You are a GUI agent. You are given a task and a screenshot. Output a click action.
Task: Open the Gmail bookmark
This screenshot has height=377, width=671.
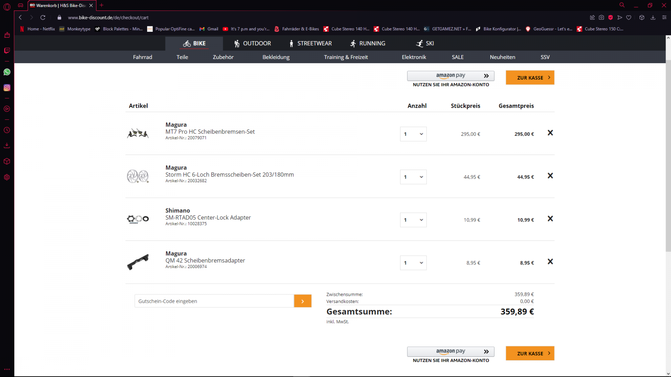(x=209, y=29)
